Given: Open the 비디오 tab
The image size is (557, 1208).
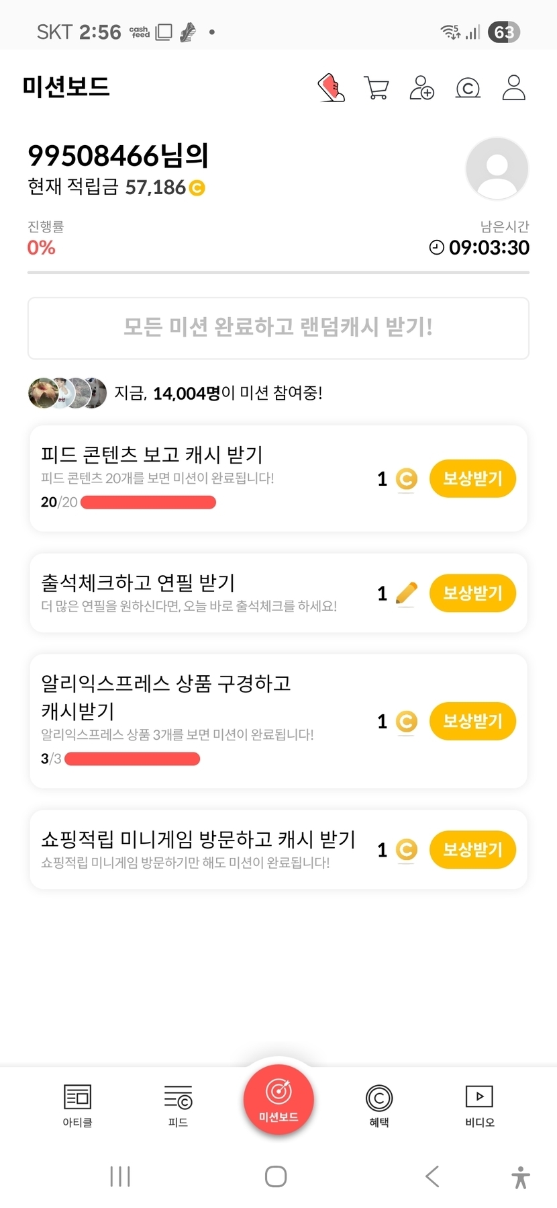Looking at the screenshot, I should [479, 1105].
